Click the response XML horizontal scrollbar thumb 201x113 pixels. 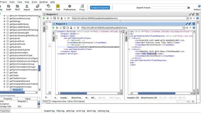click(156, 93)
